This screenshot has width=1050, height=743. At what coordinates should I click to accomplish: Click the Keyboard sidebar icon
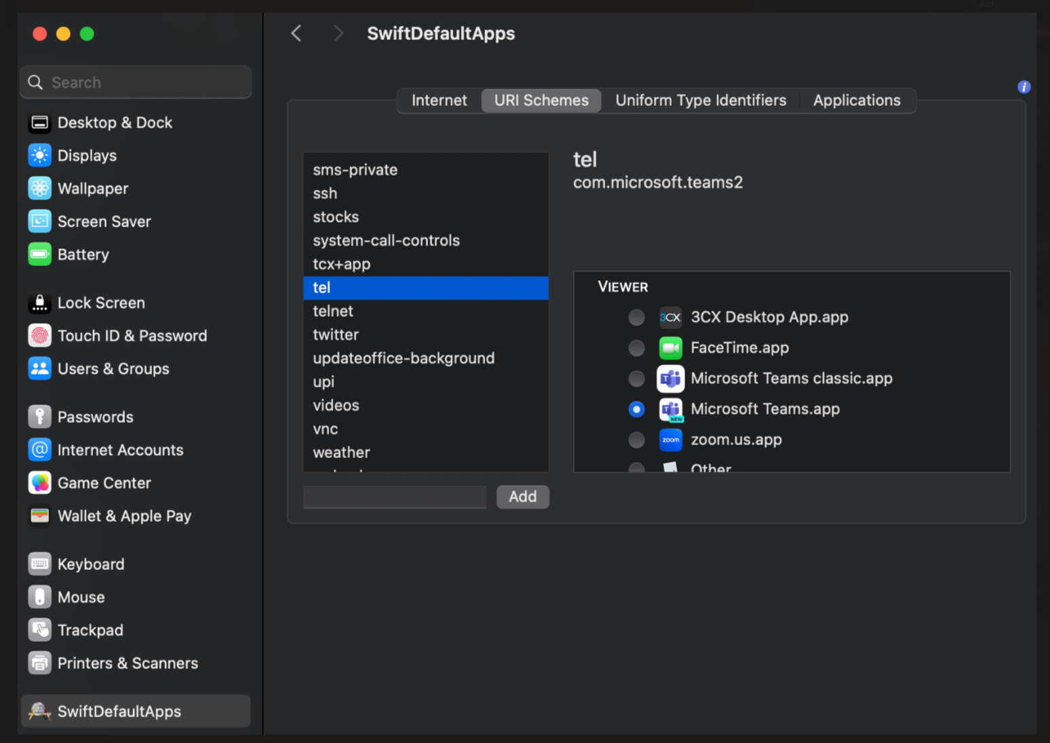40,564
